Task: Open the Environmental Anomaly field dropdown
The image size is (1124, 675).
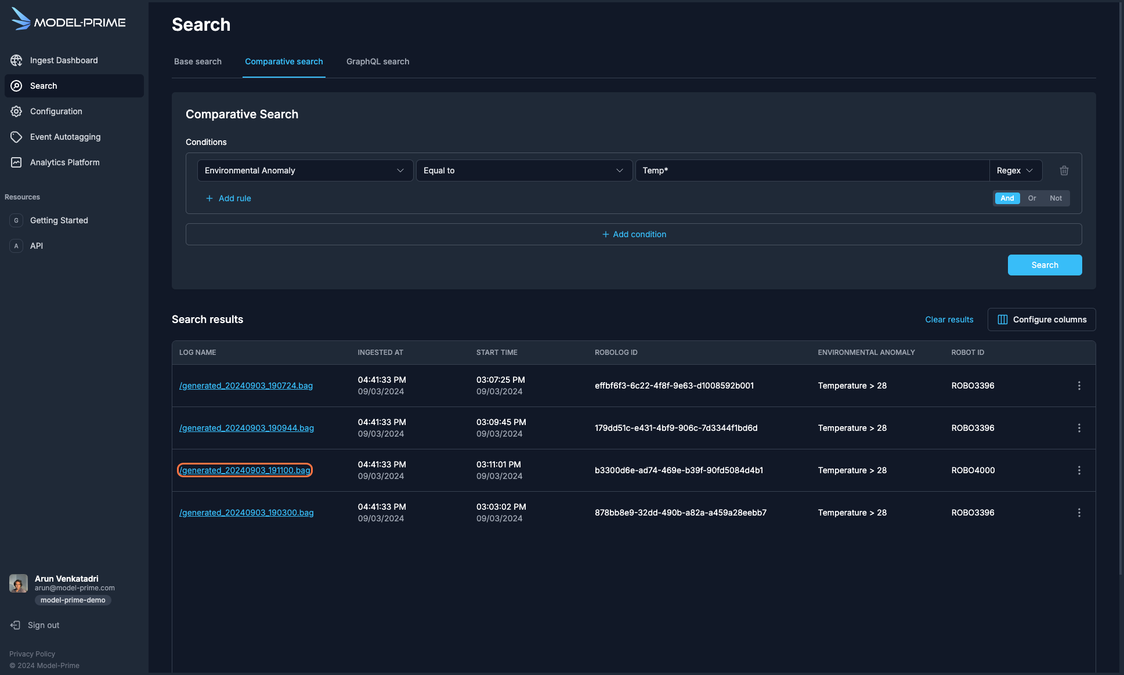Action: (305, 170)
